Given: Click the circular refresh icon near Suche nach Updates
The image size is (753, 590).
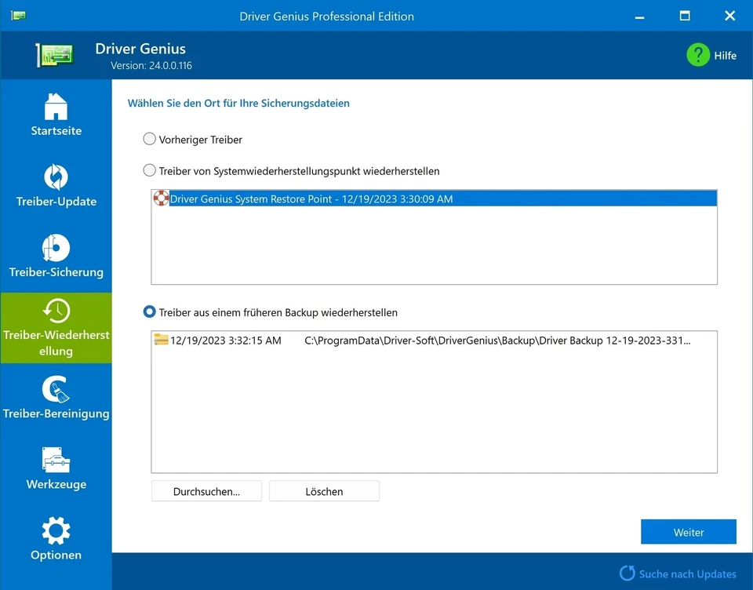Looking at the screenshot, I should (x=627, y=574).
